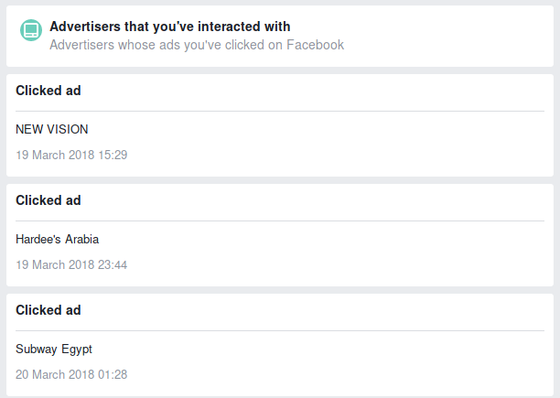Select the first 'Clicked ad' heading
The width and height of the screenshot is (560, 398).
point(48,91)
